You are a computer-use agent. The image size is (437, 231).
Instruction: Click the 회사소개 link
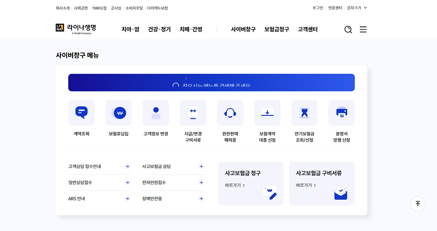pos(62,8)
